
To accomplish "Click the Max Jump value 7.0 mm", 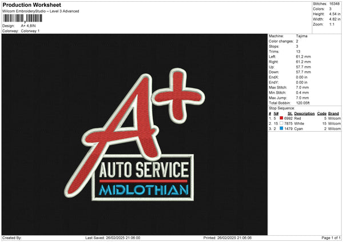I will 302,98.
